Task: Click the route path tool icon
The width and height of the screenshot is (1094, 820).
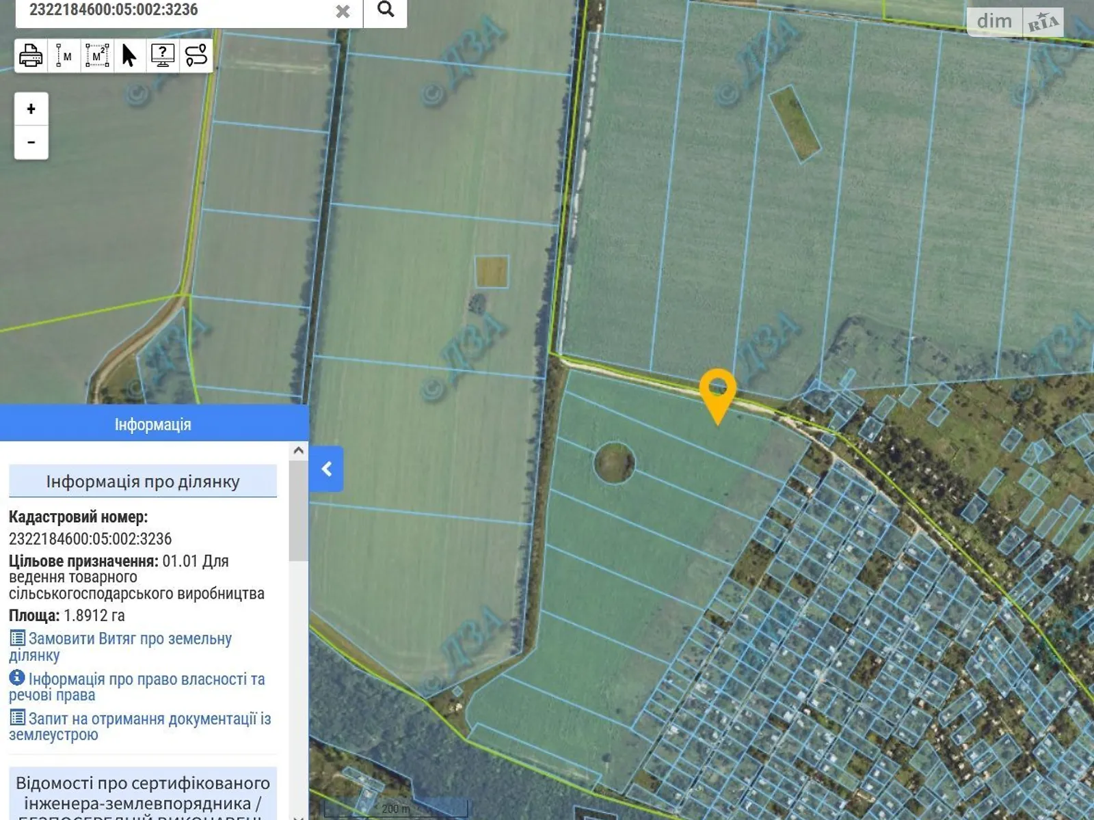Action: tap(196, 55)
